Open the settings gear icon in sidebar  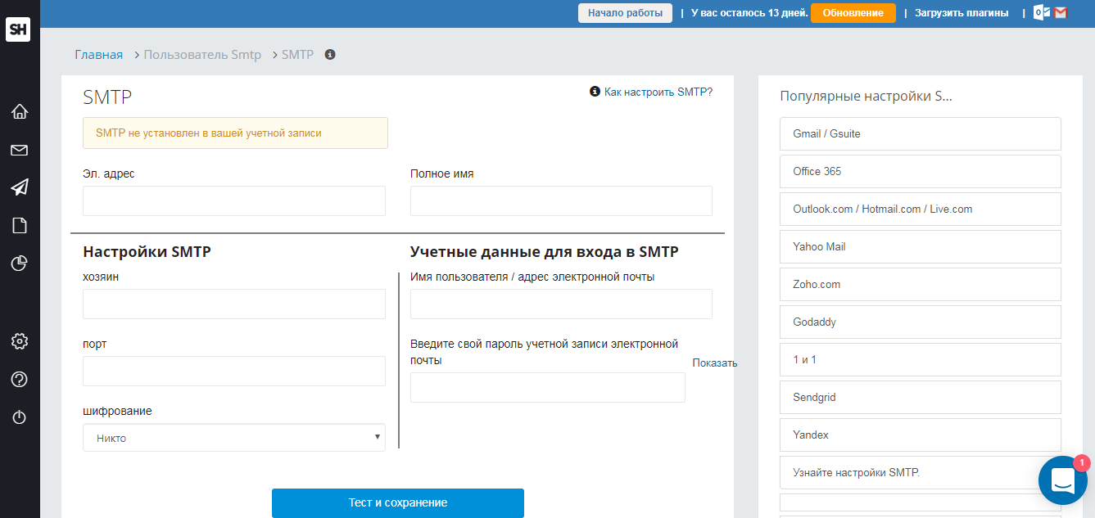tap(20, 341)
